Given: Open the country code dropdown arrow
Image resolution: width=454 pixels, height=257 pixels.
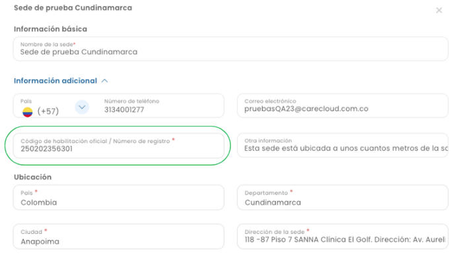Looking at the screenshot, I should point(82,107).
